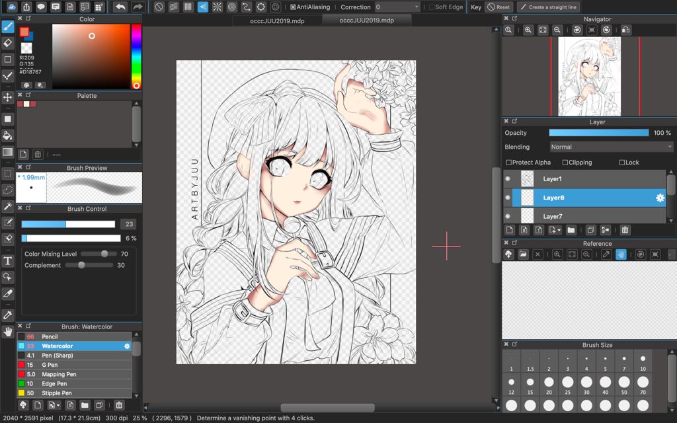Select the Eyedropper tool
This screenshot has height=423, width=677.
8,315
